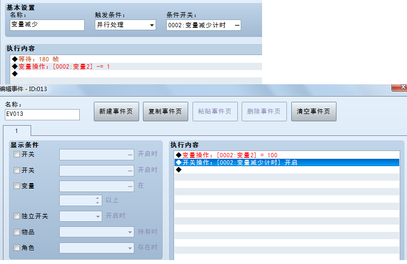
Task: Close the 编辑事件 ID:013 window
Action: [400, 87]
